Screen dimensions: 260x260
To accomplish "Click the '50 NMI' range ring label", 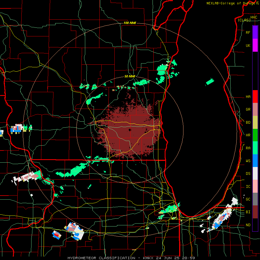I will [130, 77].
